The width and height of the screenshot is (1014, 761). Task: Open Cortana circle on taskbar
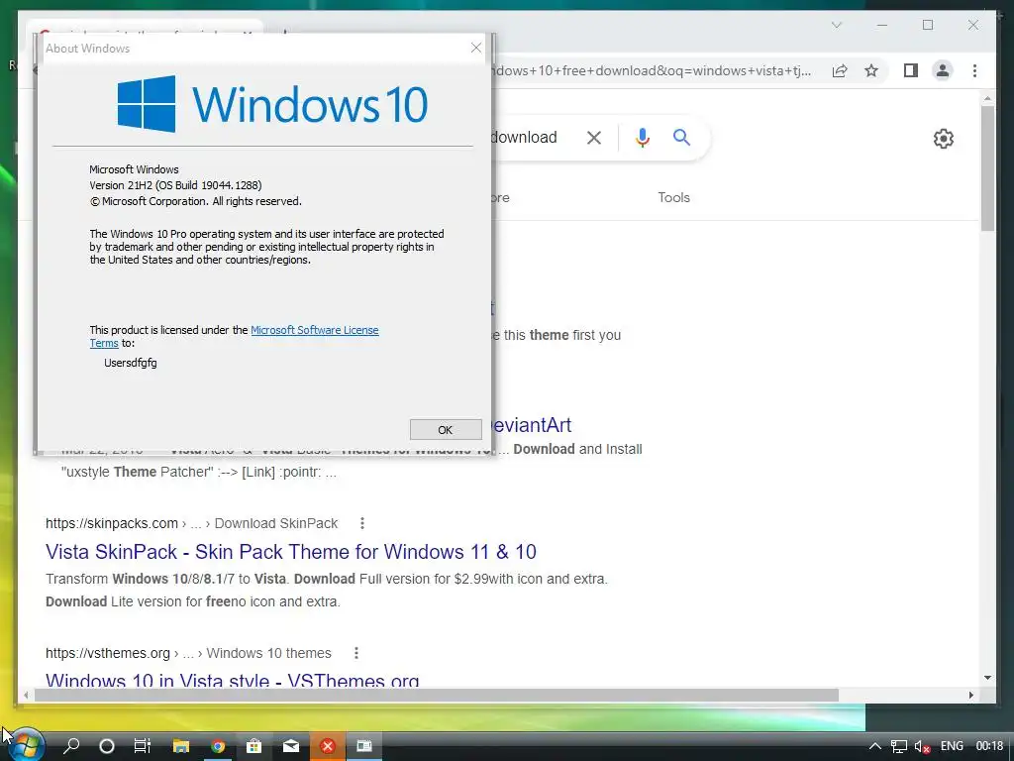point(107,746)
